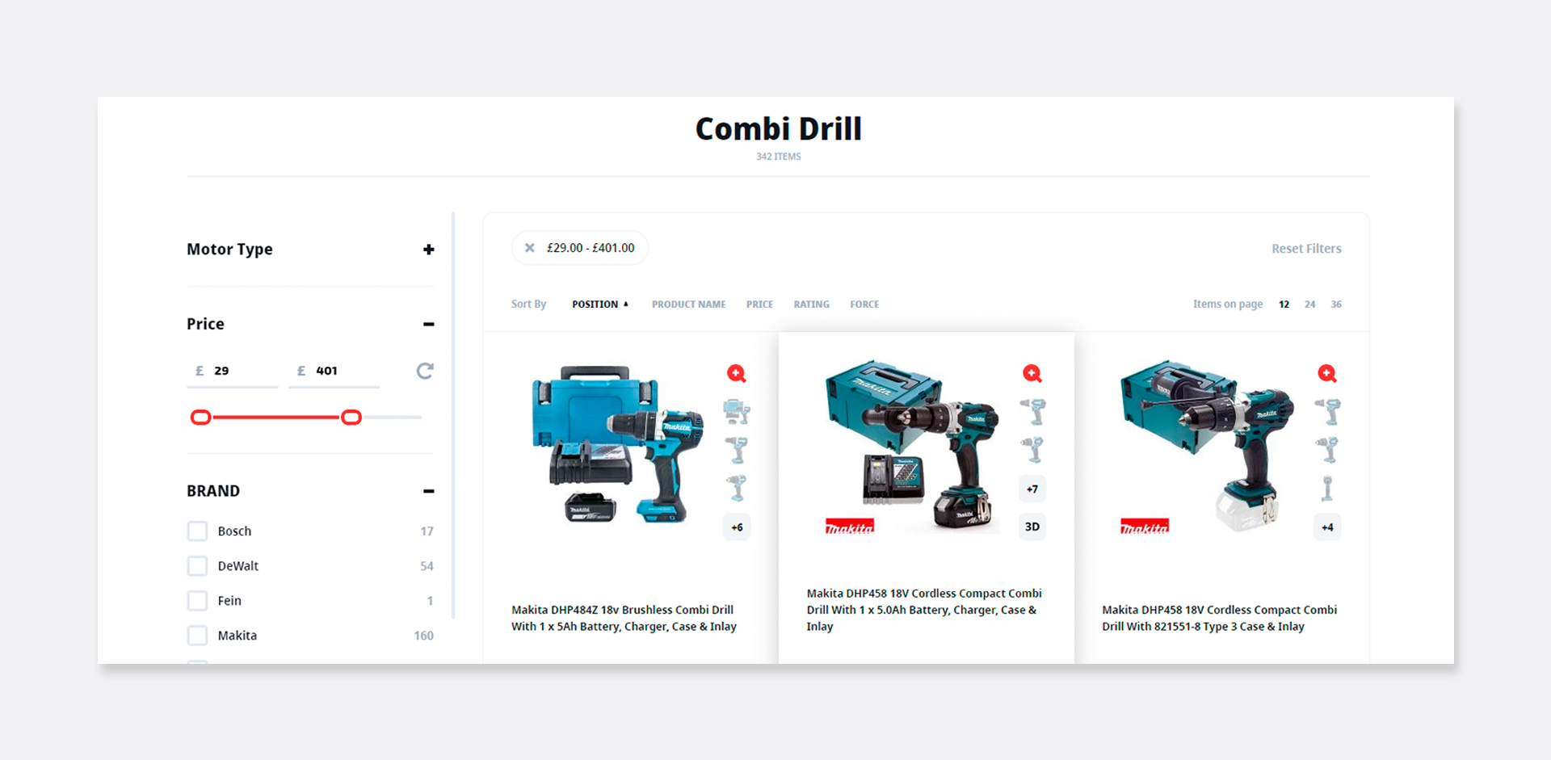Image resolution: width=1551 pixels, height=760 pixels.
Task: Collapse the BRAND filter section
Action: [428, 491]
